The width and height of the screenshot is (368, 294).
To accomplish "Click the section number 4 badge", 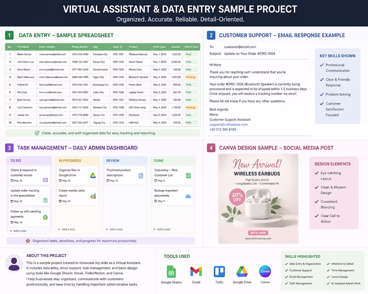I will 211,148.
